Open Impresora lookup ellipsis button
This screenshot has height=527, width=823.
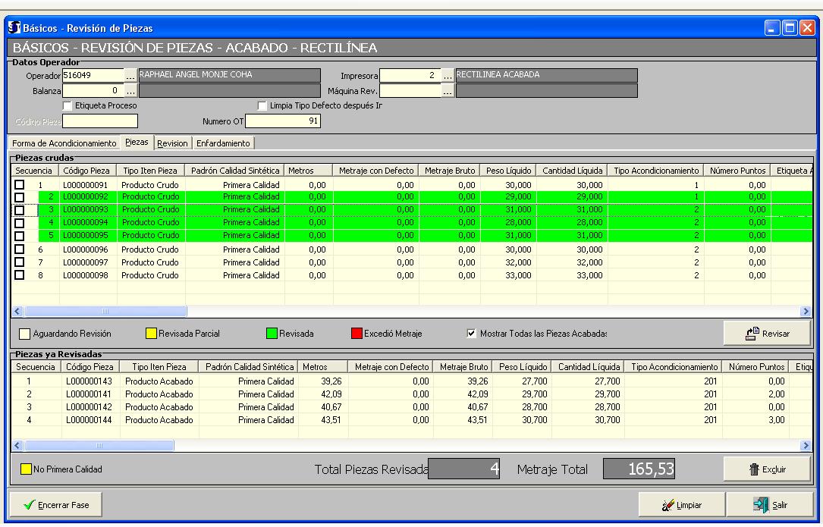pyautogui.click(x=448, y=76)
